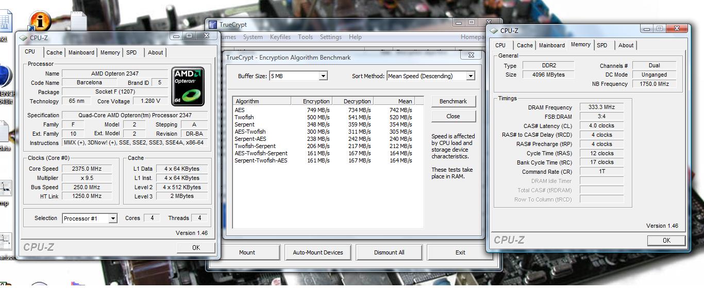Screen dimensions: 704x292
Task: Click Exit button in TrueCrypt
Action: (460, 252)
